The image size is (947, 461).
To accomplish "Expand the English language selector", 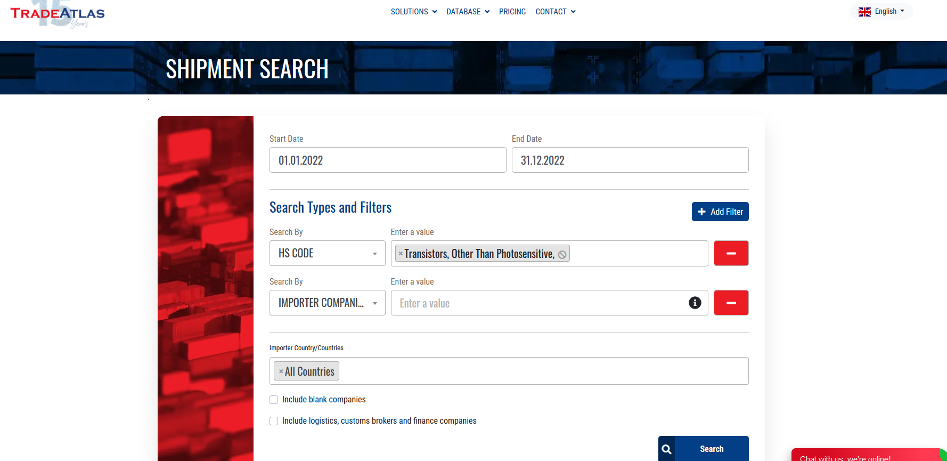I will pos(881,12).
